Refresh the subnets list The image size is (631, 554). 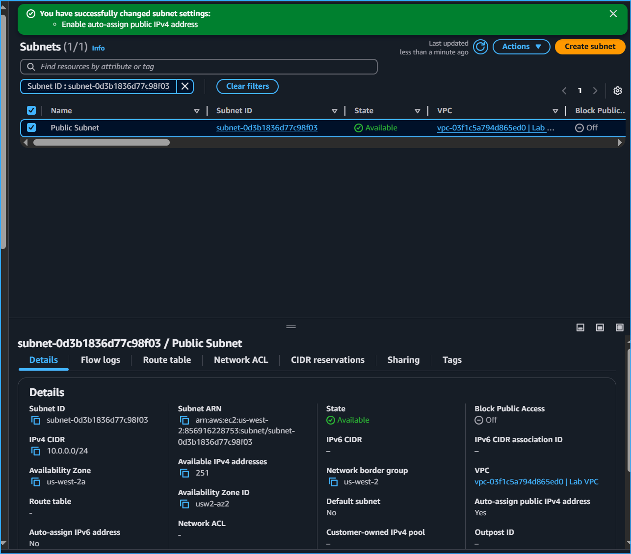(x=480, y=47)
